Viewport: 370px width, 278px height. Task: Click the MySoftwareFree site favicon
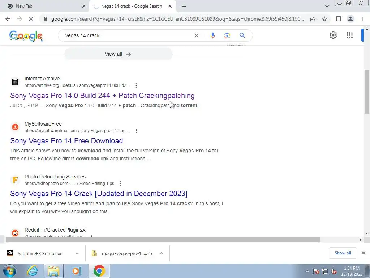15,127
